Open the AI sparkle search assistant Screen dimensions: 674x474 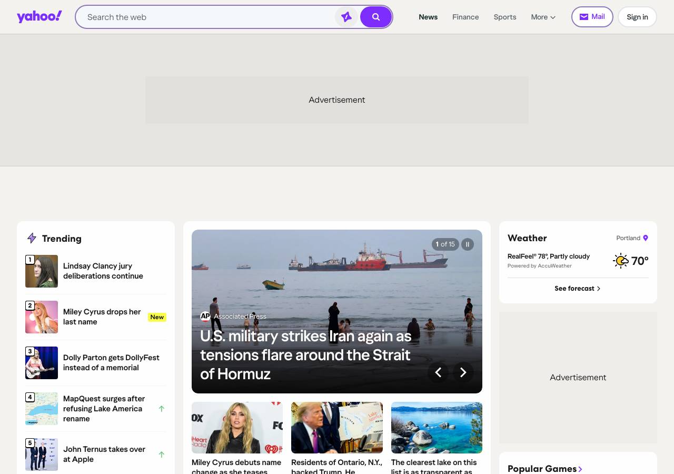click(346, 17)
